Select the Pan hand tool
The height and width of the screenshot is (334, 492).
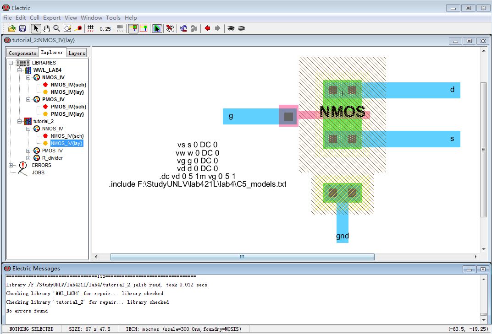point(46,28)
